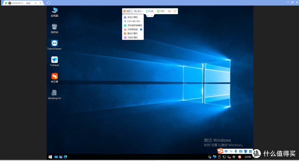This screenshot has height=161, width=299.
Task: Select 此电脑 desktop icon
Action: coord(55,12)
